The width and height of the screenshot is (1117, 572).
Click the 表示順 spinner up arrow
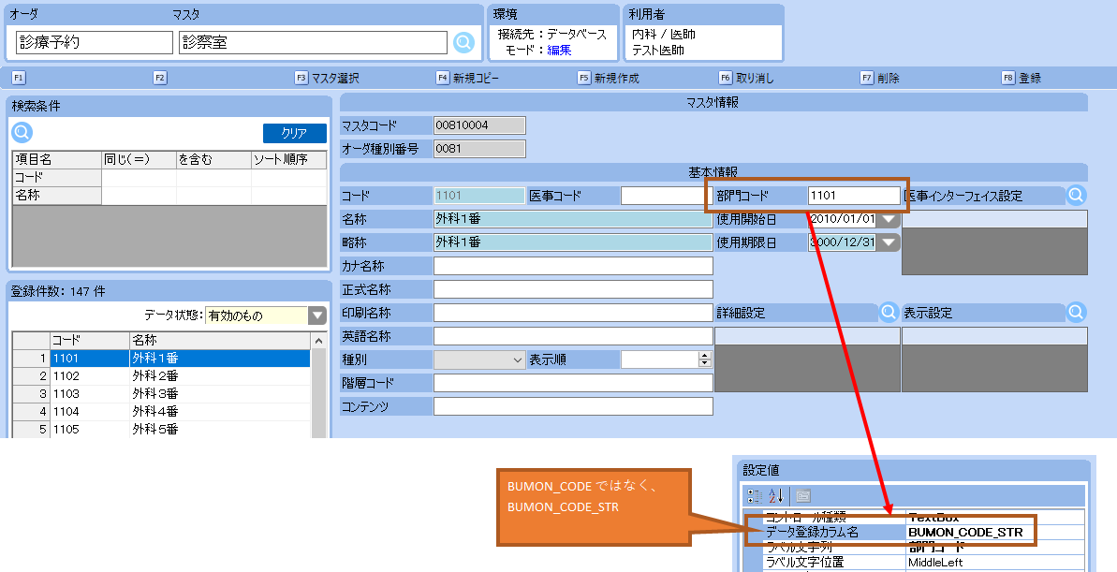[704, 356]
